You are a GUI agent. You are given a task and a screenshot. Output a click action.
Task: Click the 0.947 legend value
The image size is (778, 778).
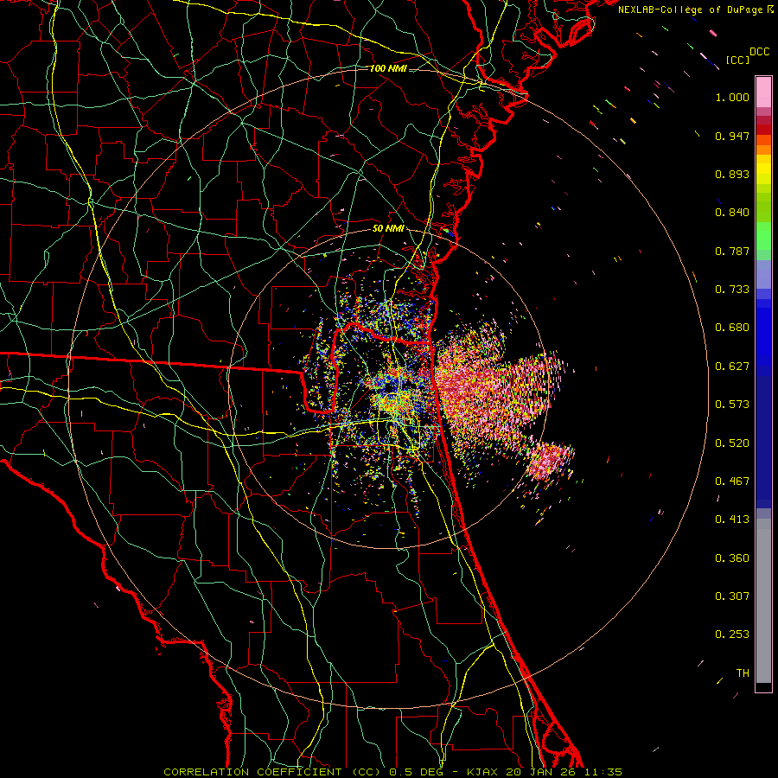tap(732, 136)
